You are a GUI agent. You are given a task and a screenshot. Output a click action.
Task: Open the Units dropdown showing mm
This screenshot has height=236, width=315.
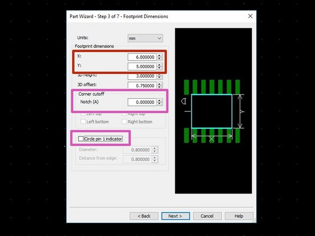[145, 38]
